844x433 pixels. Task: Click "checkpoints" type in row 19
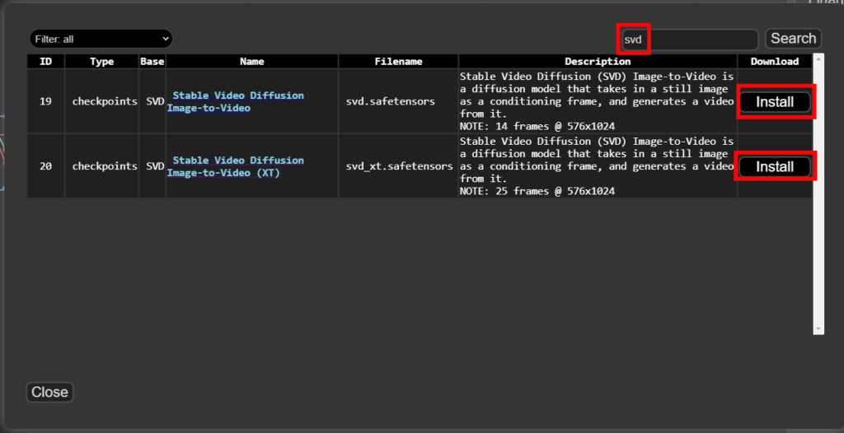pyautogui.click(x=101, y=101)
